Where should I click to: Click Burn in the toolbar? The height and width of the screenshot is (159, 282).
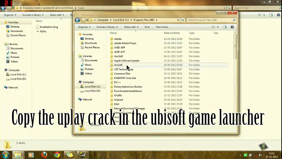pyautogui.click(x=147, y=27)
